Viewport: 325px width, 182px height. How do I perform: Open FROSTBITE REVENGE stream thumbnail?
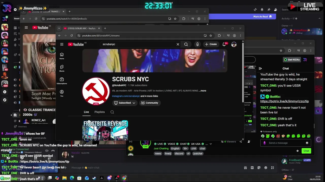coord(105,130)
